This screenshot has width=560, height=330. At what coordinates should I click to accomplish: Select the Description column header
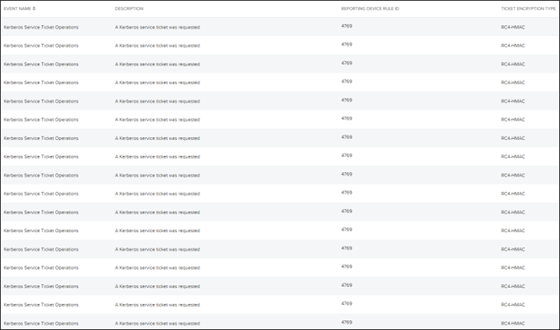pyautogui.click(x=129, y=9)
